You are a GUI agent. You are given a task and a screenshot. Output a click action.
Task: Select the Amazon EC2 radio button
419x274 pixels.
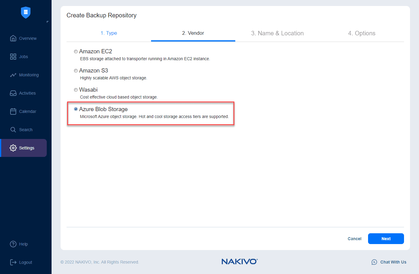pyautogui.click(x=76, y=52)
